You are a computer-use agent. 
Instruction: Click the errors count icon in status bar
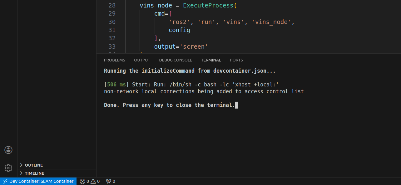[x=82, y=181]
